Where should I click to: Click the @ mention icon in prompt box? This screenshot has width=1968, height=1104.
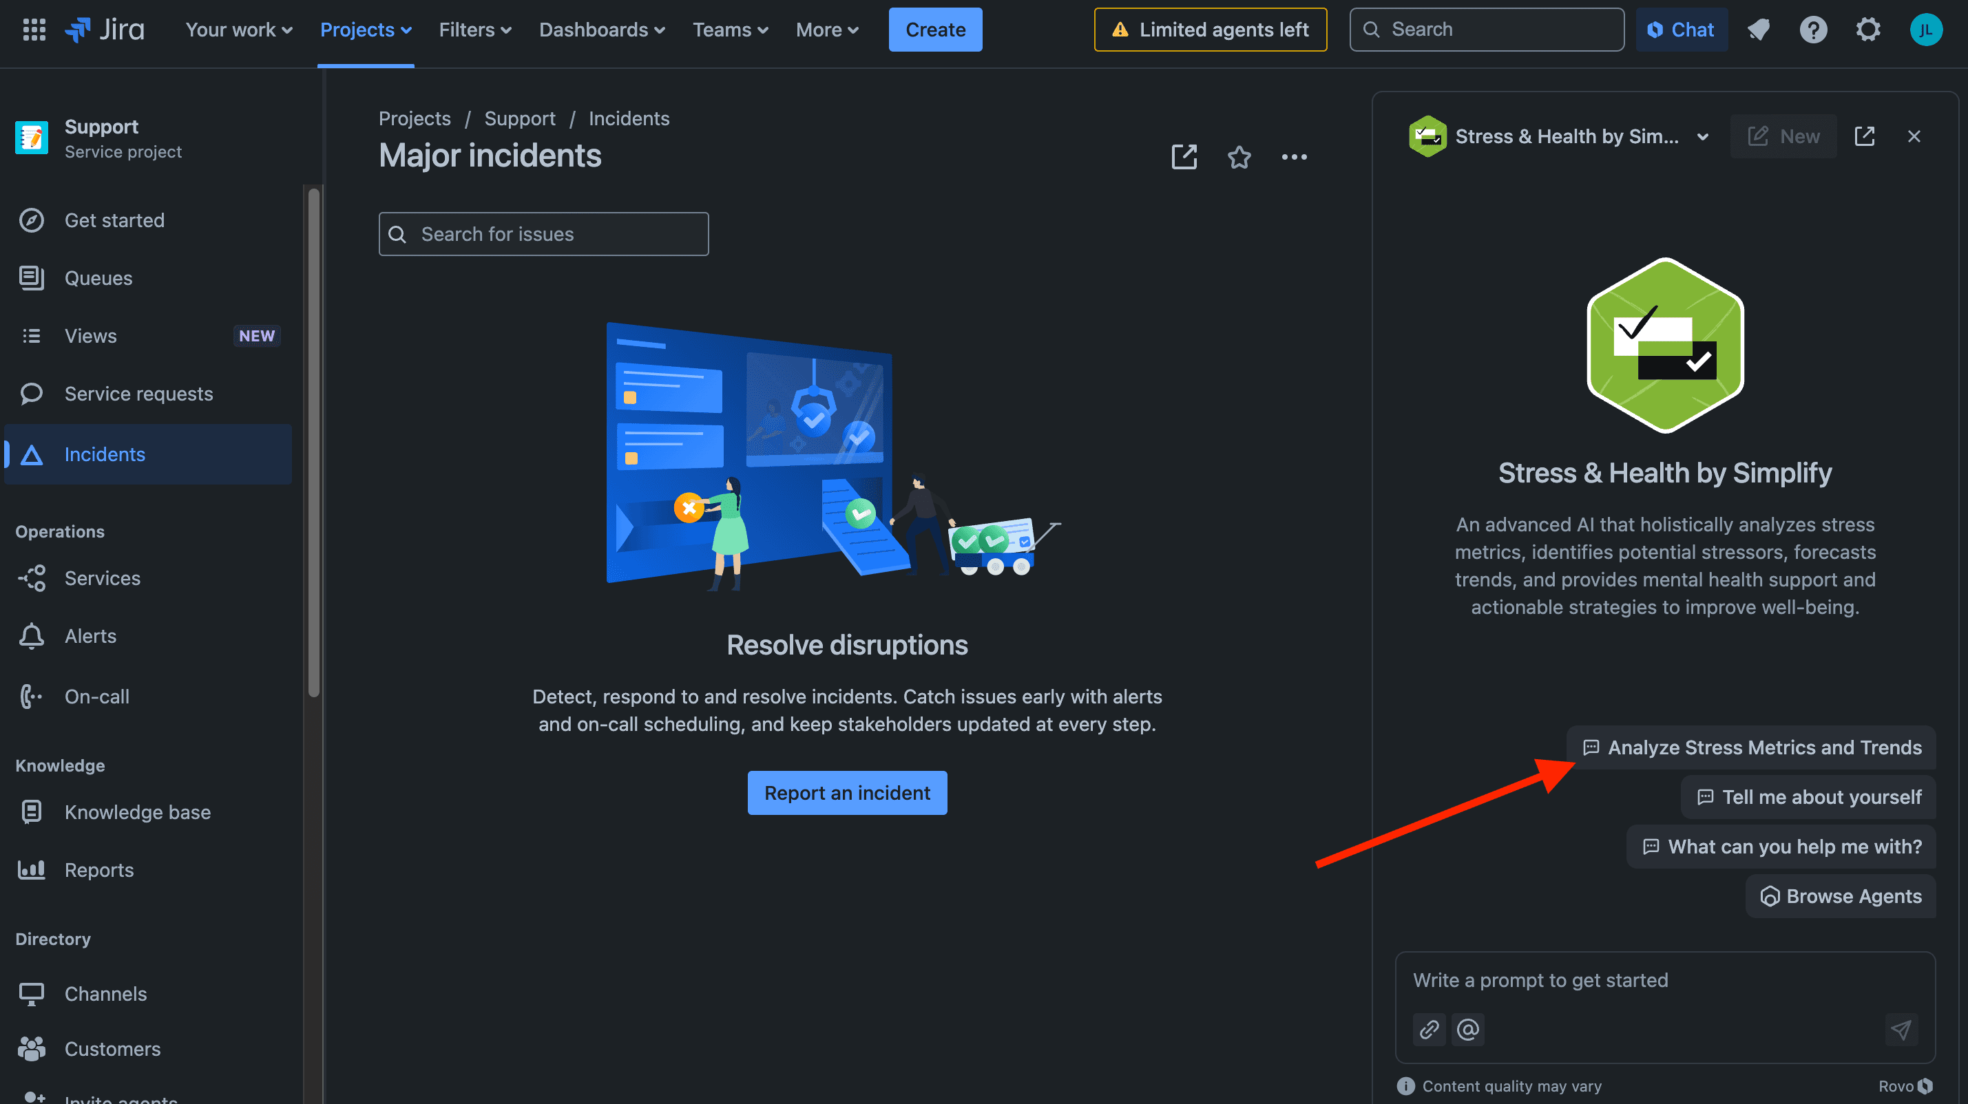click(x=1467, y=1029)
